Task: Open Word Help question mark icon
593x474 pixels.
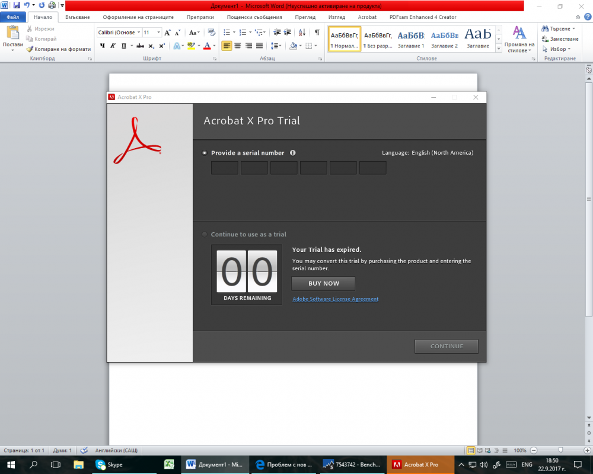Action: (588, 17)
